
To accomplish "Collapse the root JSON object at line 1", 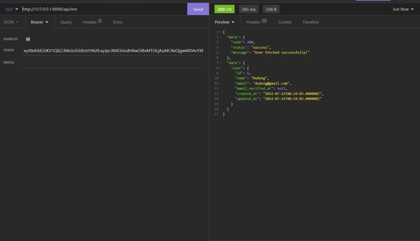I will point(220,32).
